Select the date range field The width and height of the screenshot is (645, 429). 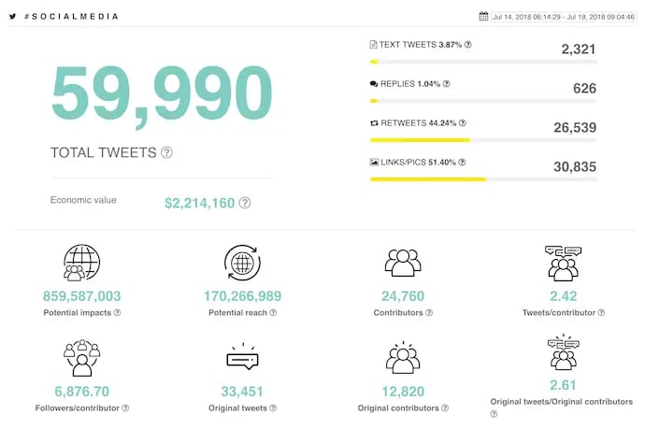coord(563,16)
